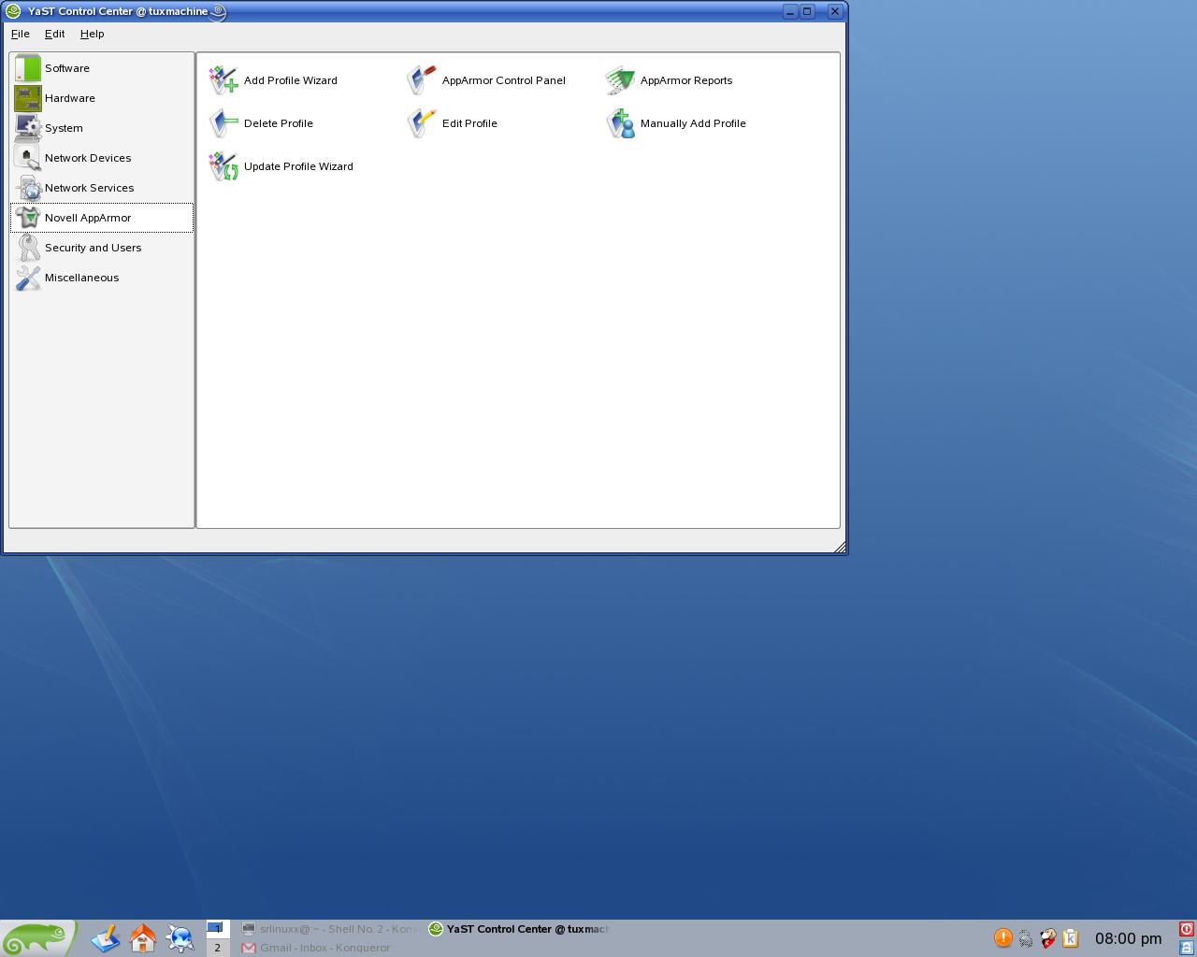The image size is (1197, 957).
Task: Open the Kerry Beagle dog tray icon
Action: pyautogui.click(x=1048, y=937)
